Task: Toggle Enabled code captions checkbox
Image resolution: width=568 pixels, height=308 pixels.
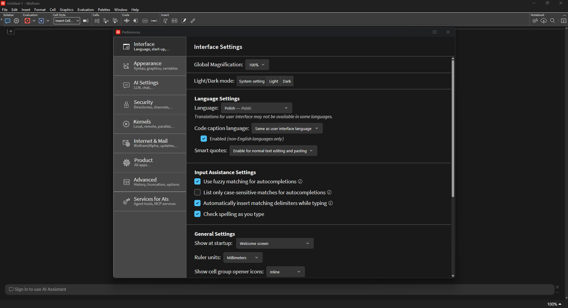Action: pyautogui.click(x=204, y=139)
